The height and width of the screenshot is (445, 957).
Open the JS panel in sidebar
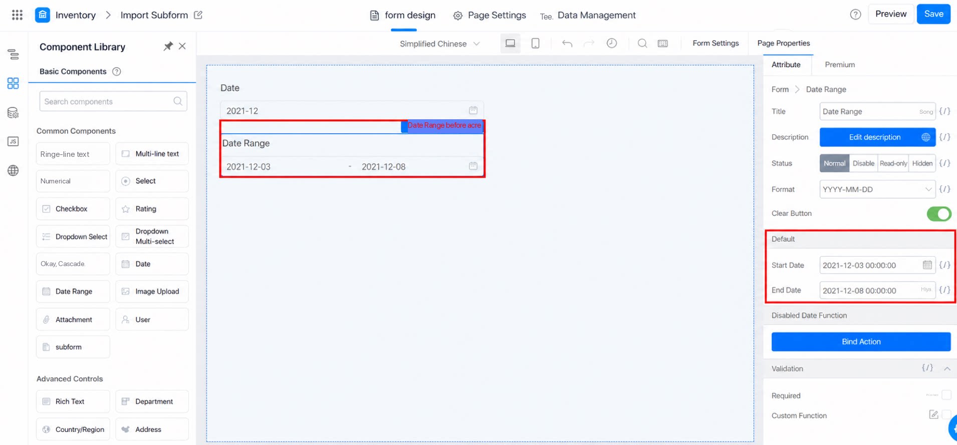tap(13, 141)
